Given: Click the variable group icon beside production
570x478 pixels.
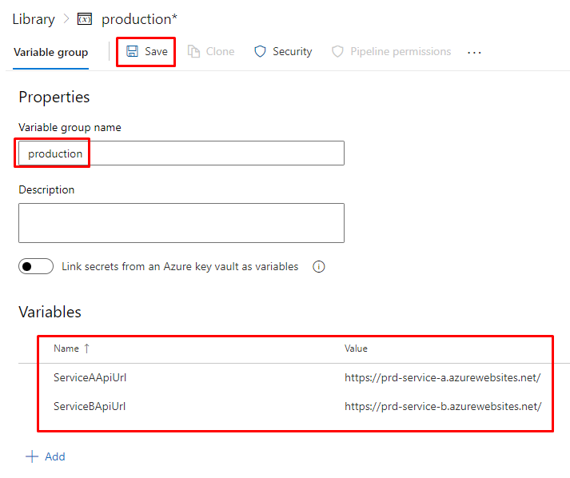Looking at the screenshot, I should pyautogui.click(x=85, y=19).
